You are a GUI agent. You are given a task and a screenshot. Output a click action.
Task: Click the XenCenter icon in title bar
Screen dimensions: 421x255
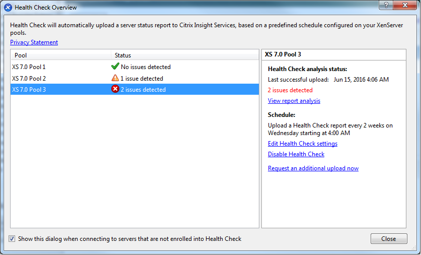(x=8, y=8)
